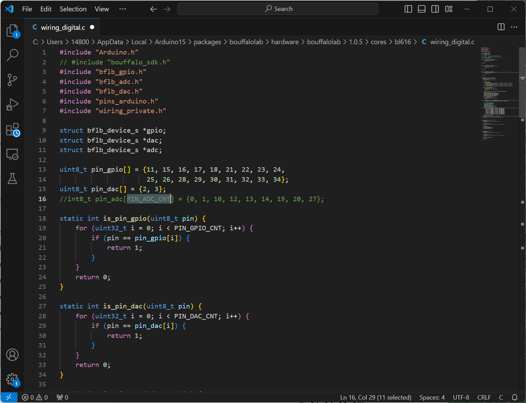Open the remote window indicator
Viewport: 526px width, 403px height.
[x=9, y=397]
